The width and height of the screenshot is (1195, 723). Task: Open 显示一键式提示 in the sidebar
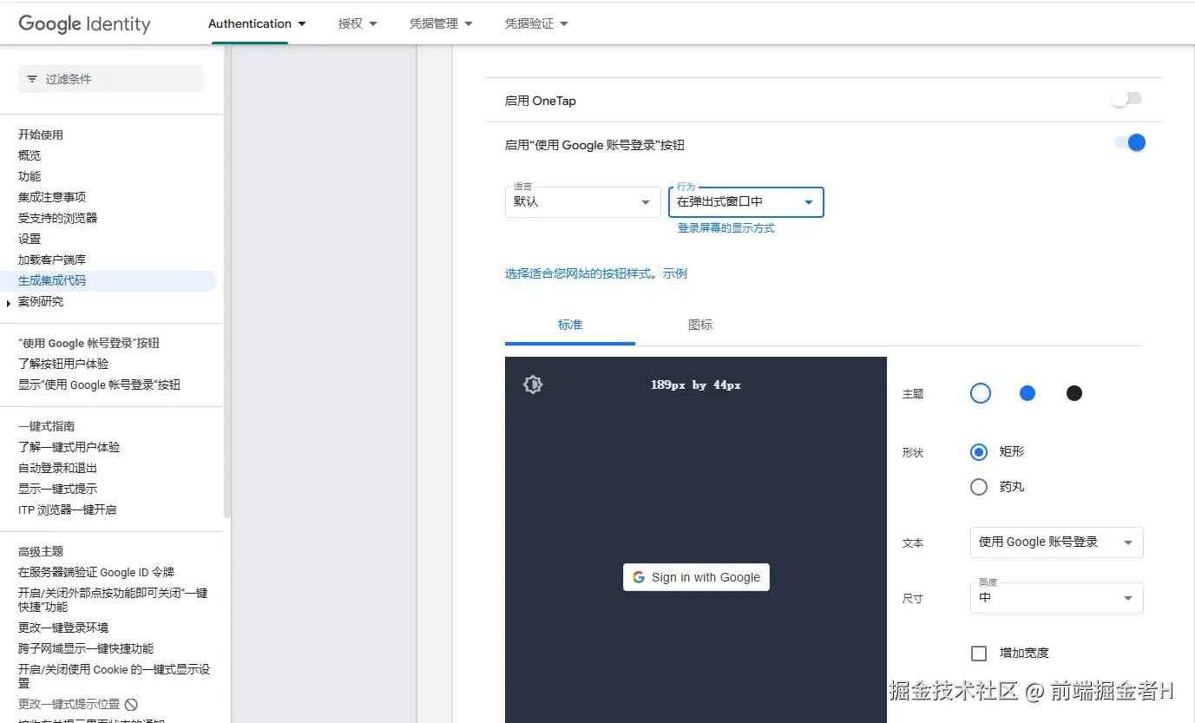coord(57,489)
